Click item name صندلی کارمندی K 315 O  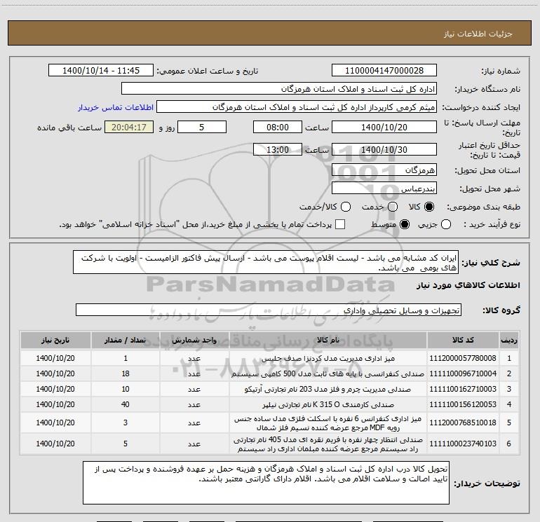tap(328, 405)
